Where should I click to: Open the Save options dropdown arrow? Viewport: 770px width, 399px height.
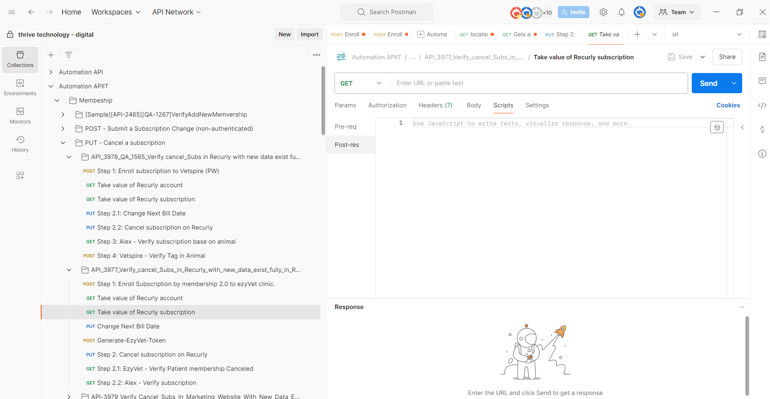pos(703,57)
